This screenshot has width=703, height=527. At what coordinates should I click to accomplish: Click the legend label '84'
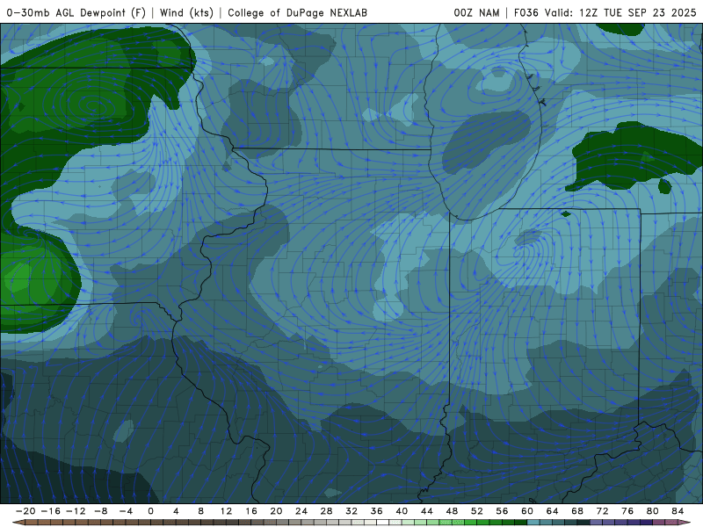678,511
